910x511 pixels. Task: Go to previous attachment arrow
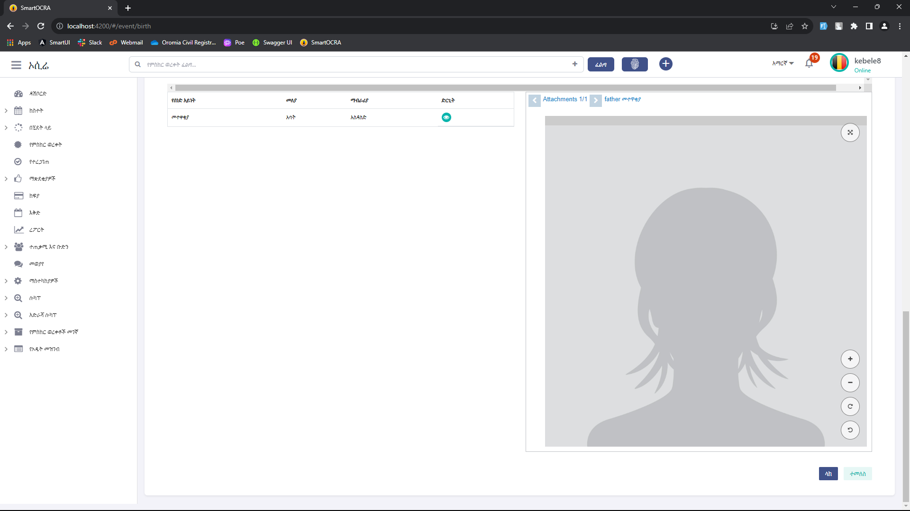pyautogui.click(x=535, y=100)
